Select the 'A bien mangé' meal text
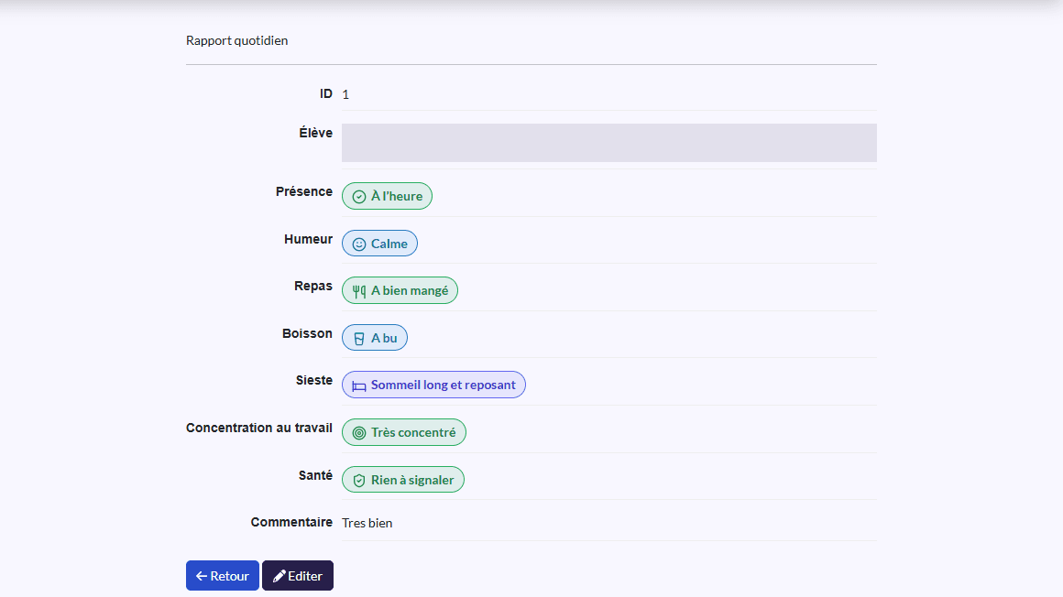 (x=410, y=290)
